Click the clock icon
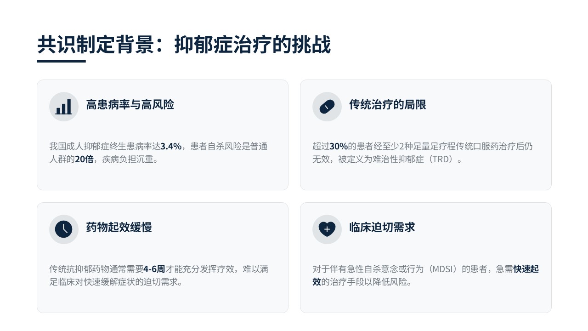This screenshot has width=588, height=331. (64, 229)
